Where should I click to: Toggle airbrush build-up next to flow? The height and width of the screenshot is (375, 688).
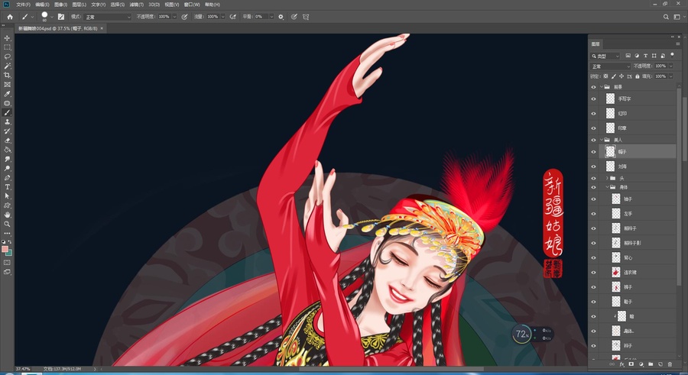click(232, 17)
